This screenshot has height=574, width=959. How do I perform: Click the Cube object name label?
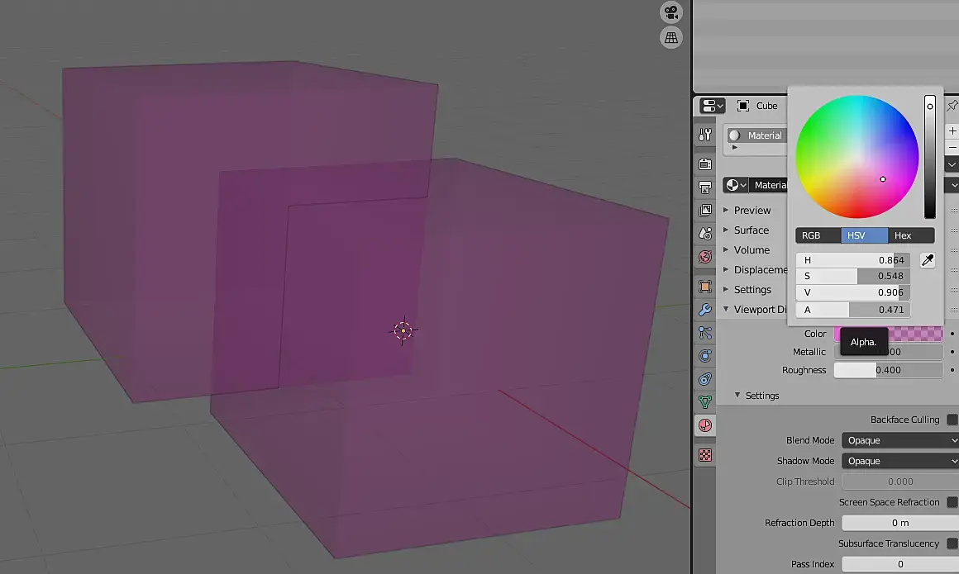point(767,106)
